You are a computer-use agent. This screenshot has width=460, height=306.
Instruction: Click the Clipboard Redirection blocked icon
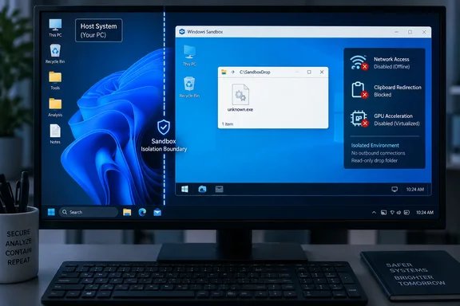click(359, 90)
